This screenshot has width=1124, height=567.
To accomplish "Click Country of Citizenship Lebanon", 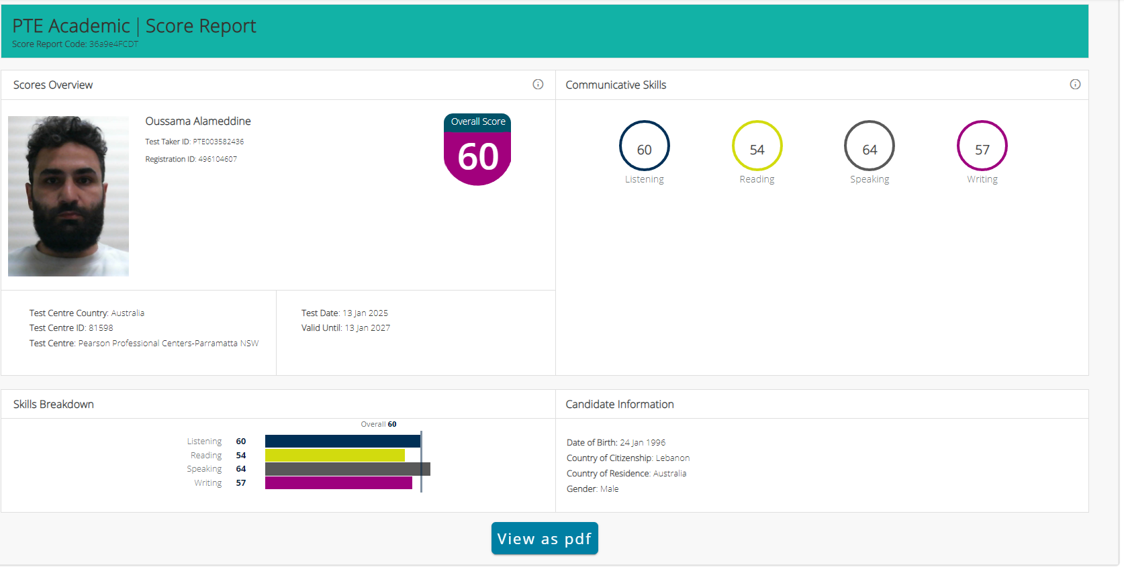I will [628, 458].
